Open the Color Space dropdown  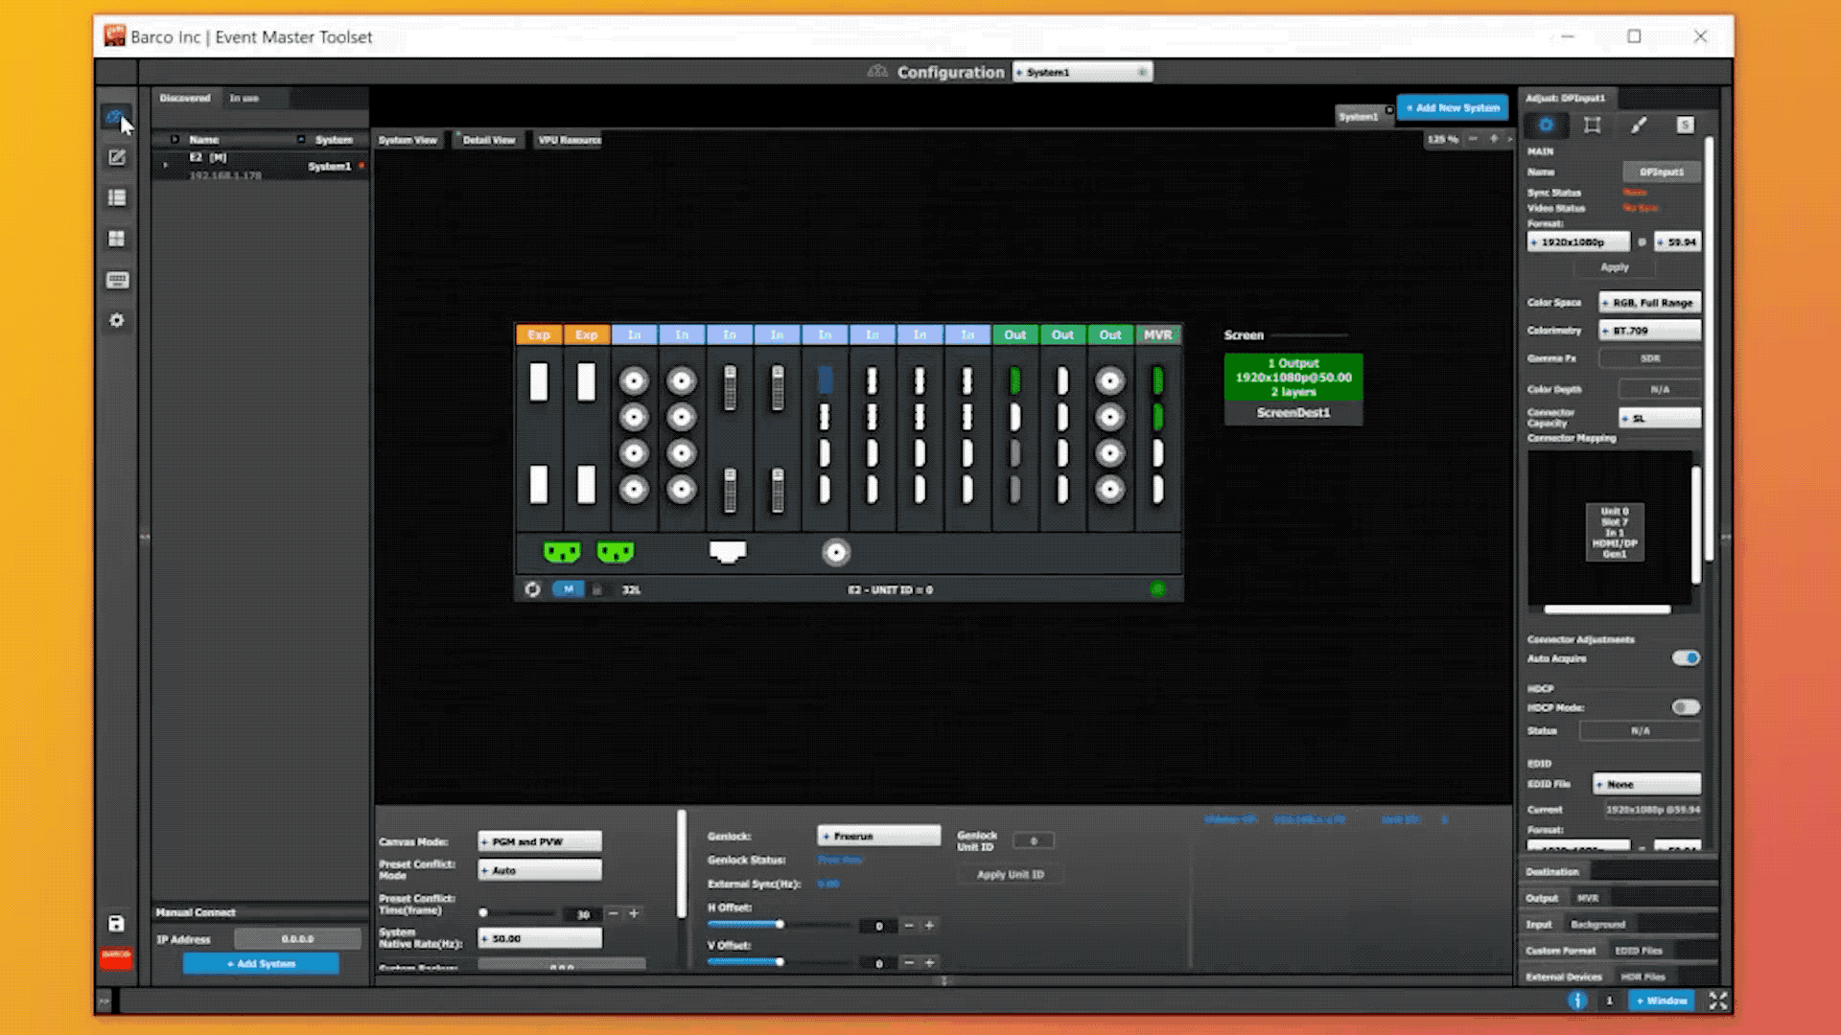click(x=1649, y=303)
